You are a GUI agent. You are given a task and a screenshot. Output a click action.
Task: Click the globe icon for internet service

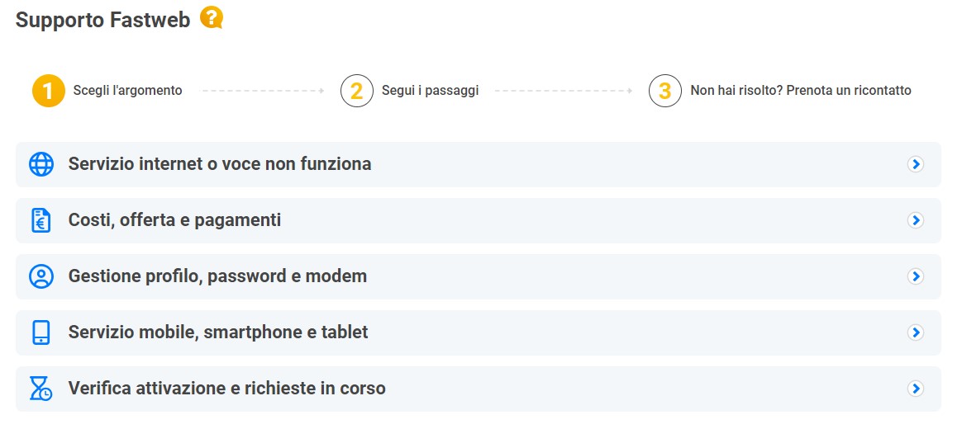tap(41, 164)
